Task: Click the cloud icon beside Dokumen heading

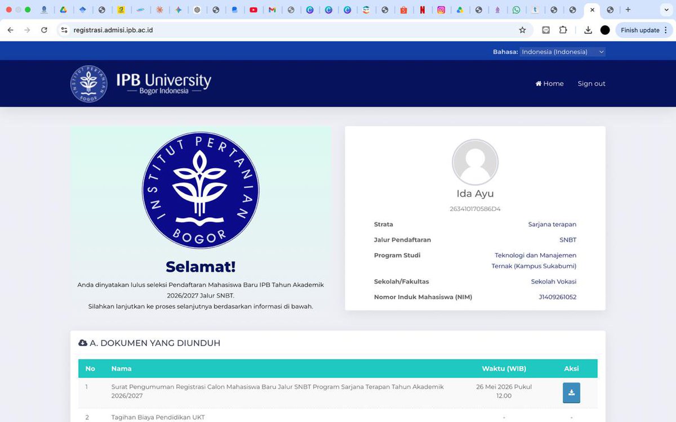Action: coord(83,343)
